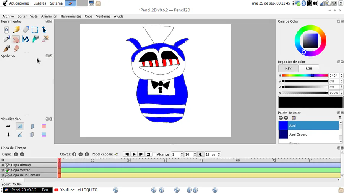
Task: Increase the fps spinner value
Action: (x=219, y=153)
